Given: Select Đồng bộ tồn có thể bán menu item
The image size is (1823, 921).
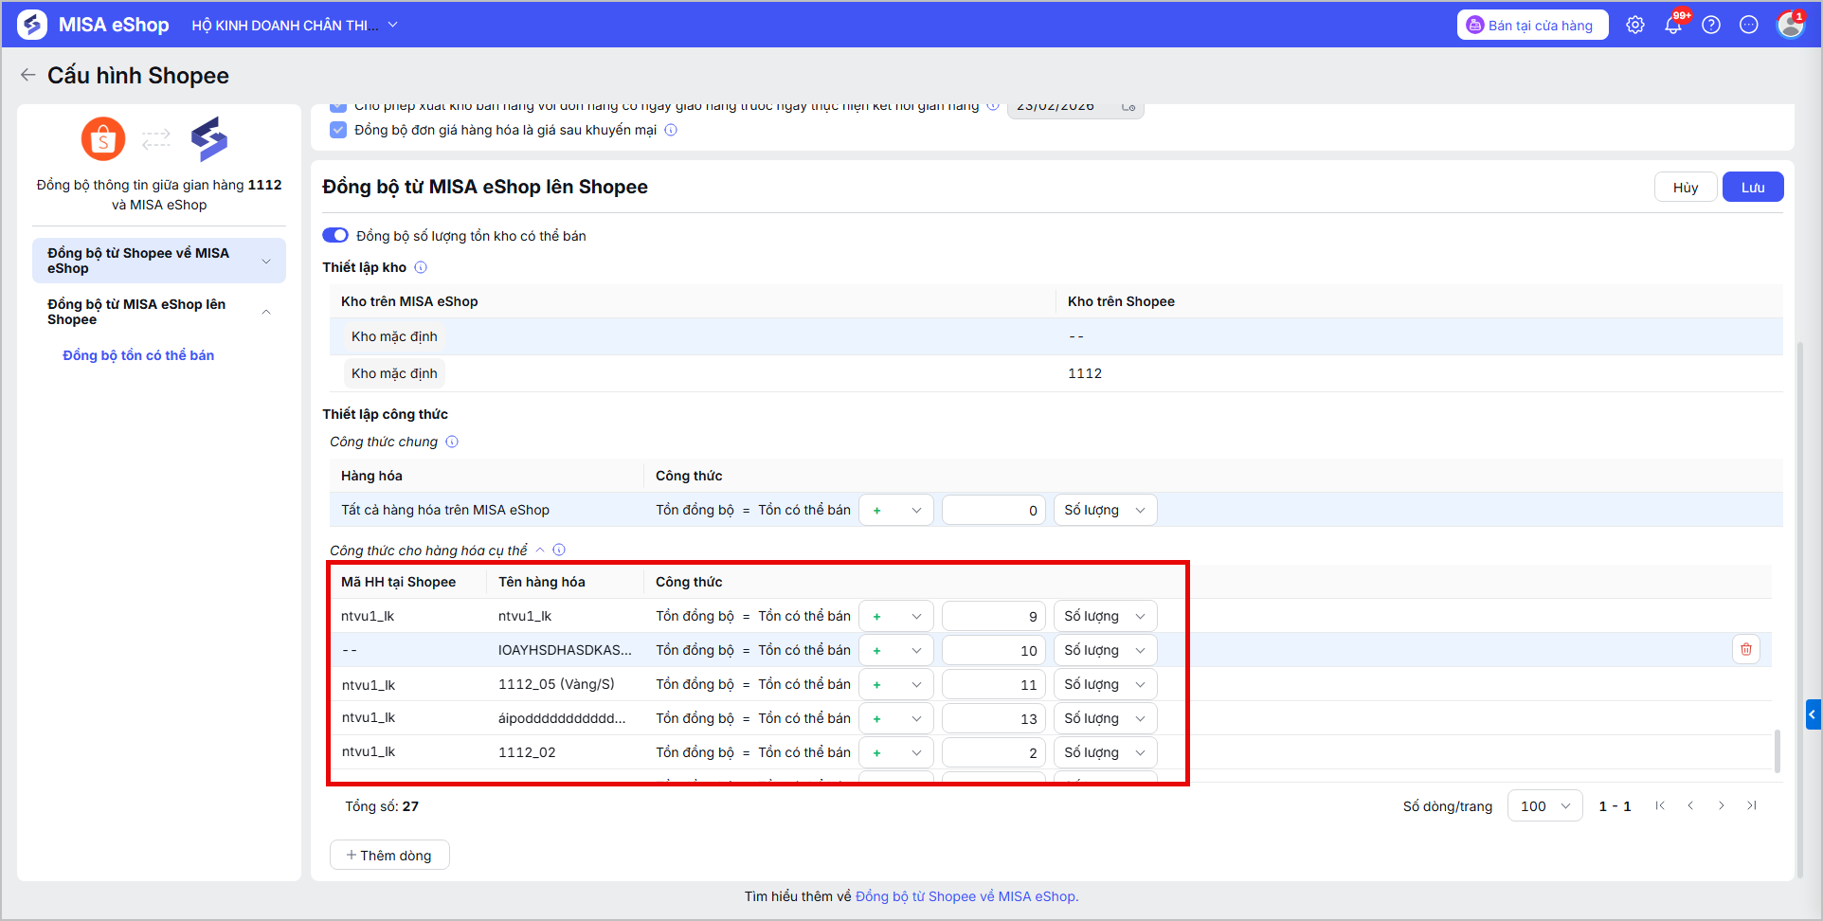Looking at the screenshot, I should pos(138,355).
